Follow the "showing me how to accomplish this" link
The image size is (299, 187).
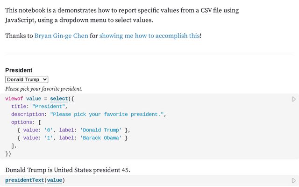click(149, 36)
